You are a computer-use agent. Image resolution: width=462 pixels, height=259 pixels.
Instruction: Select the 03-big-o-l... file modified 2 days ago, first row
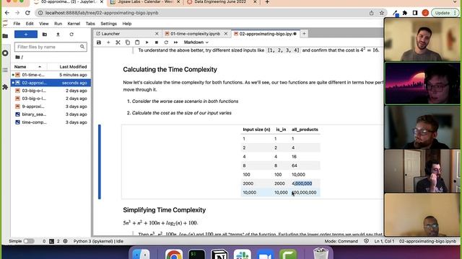coord(51,91)
